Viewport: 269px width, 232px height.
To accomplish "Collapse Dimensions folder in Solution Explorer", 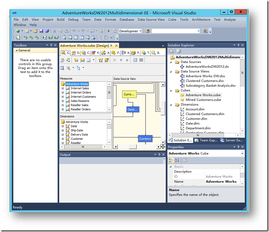I will click(171, 105).
